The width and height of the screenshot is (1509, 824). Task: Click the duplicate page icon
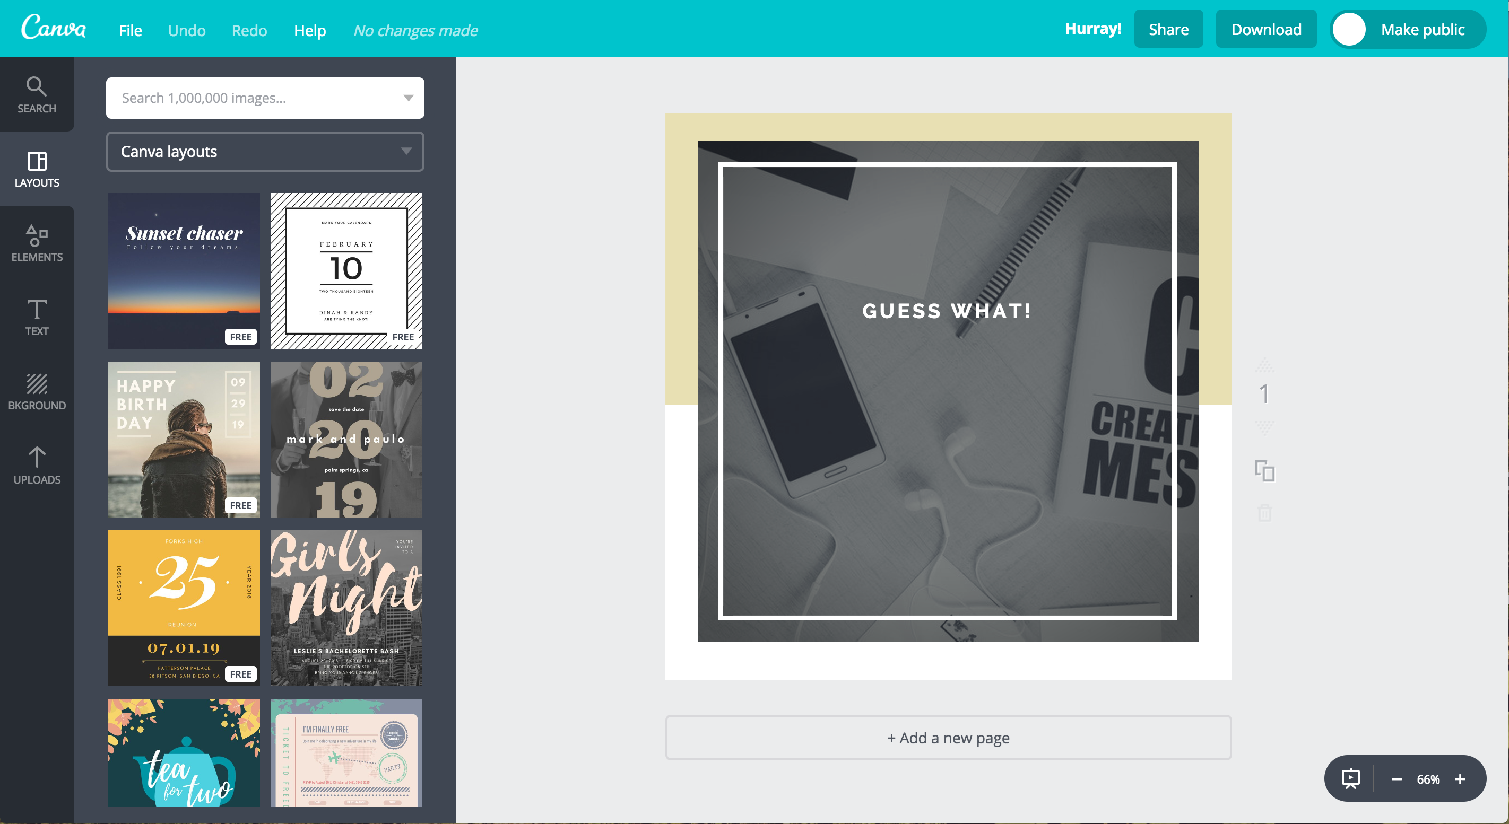pos(1264,472)
